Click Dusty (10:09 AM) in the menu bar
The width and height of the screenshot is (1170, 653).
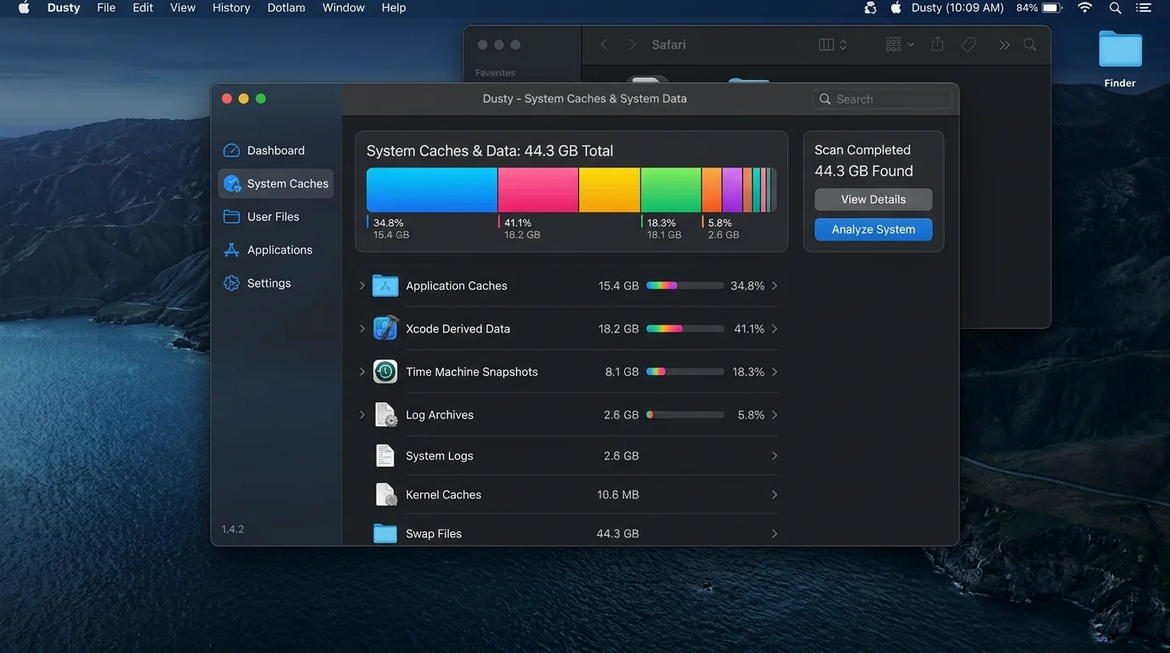(x=957, y=8)
